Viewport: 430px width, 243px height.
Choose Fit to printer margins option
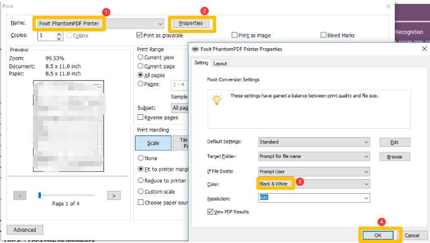[x=141, y=169]
